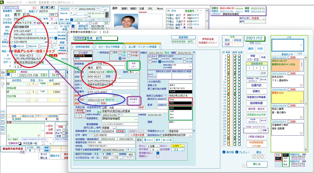Click the 保険該当者総括集計メニュー button

point(208,41)
